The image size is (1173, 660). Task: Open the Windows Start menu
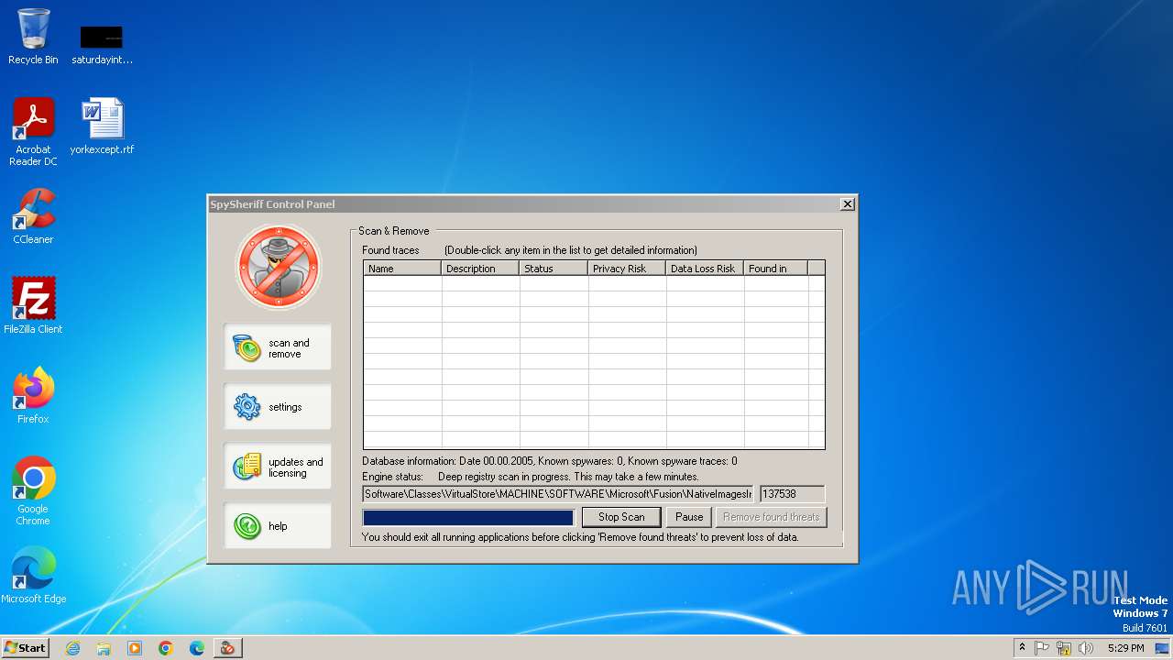click(25, 648)
